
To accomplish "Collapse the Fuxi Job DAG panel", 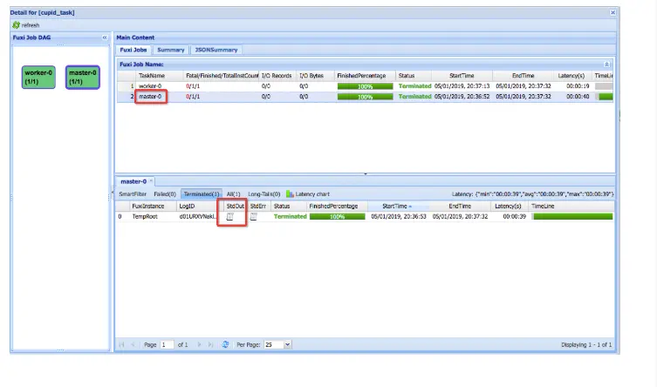I will pos(105,37).
